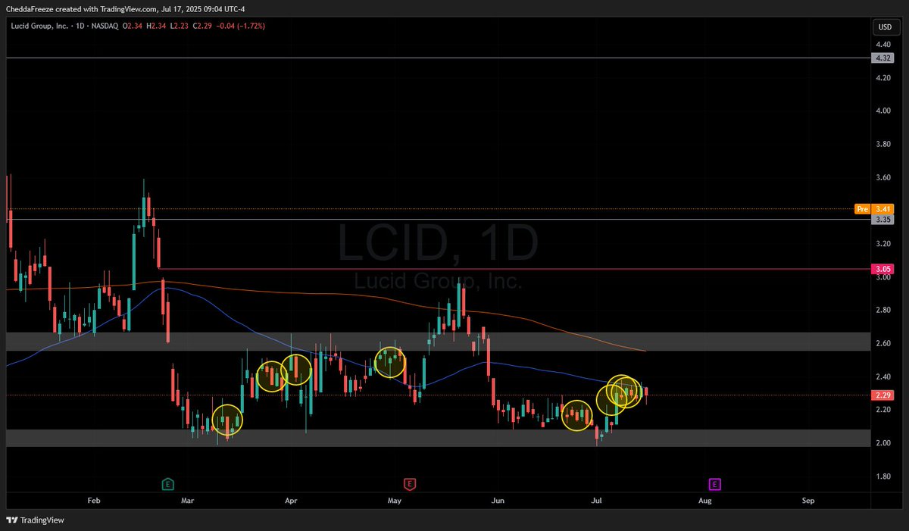Click the green earnings E marker near March

pos(168,483)
